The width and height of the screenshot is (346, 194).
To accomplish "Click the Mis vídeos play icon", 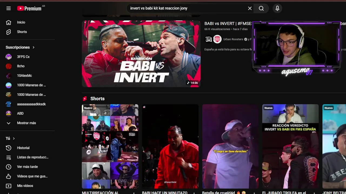I will tap(9, 186).
